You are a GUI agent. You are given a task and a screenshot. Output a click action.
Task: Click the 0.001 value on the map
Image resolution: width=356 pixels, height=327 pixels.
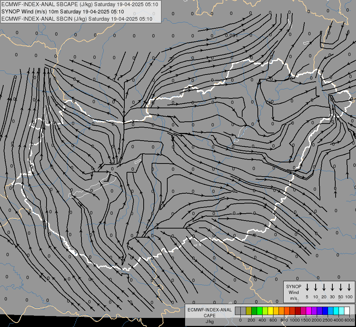pyautogui.click(x=231, y=35)
